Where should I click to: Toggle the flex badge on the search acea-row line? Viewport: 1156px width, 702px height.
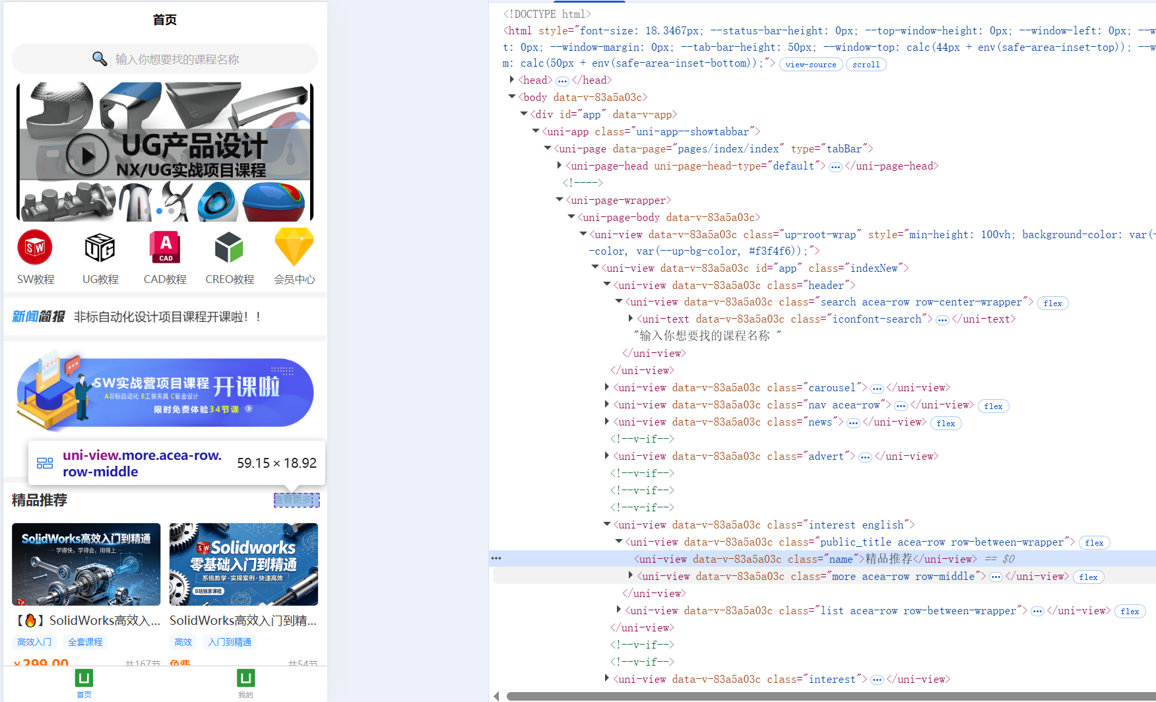(1053, 303)
